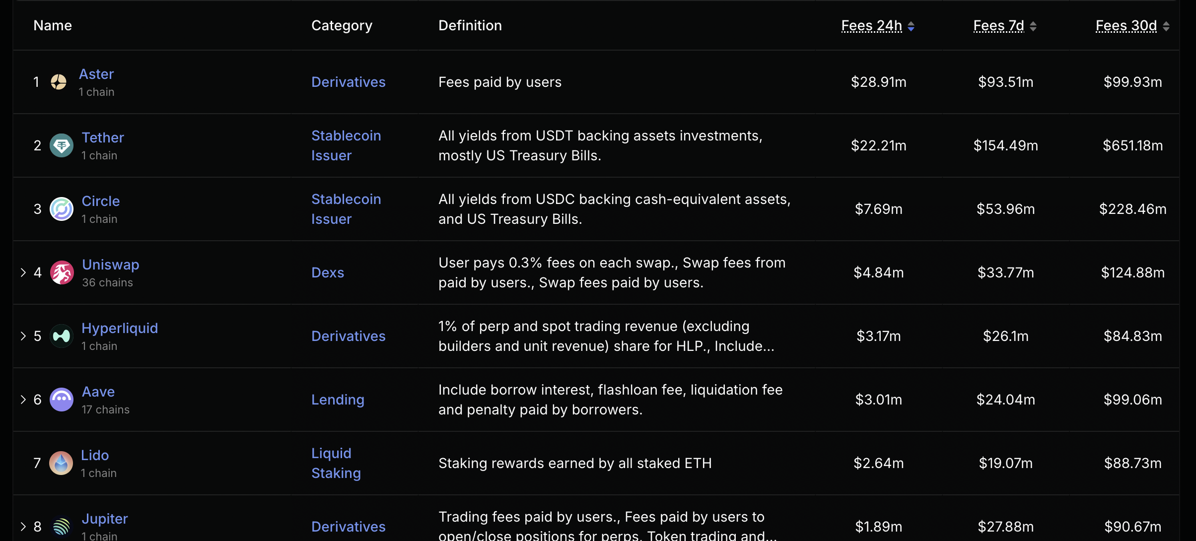Open the Tether protocol link
The height and width of the screenshot is (541, 1196).
[x=103, y=137]
